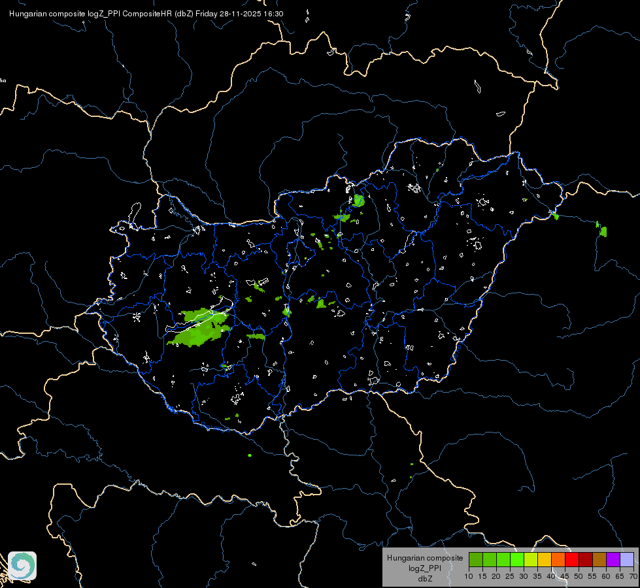Select the 20-25 dBZ green swatch
The image size is (640, 588).
pyautogui.click(x=503, y=559)
